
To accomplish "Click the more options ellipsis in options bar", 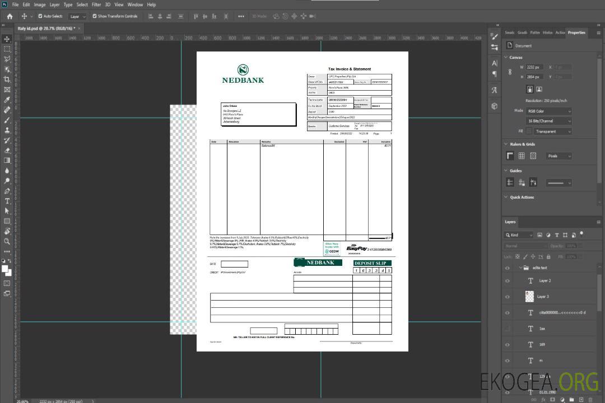I will [x=241, y=16].
